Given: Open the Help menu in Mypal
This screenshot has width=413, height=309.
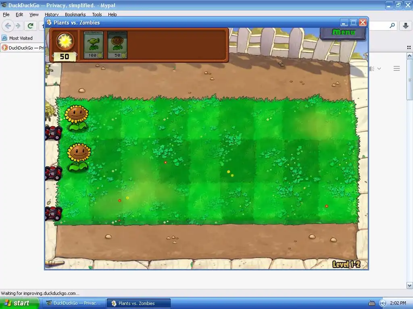Looking at the screenshot, I should point(112,14).
